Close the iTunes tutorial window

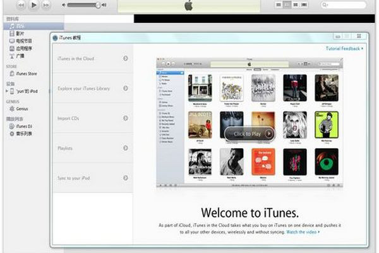click(359, 36)
